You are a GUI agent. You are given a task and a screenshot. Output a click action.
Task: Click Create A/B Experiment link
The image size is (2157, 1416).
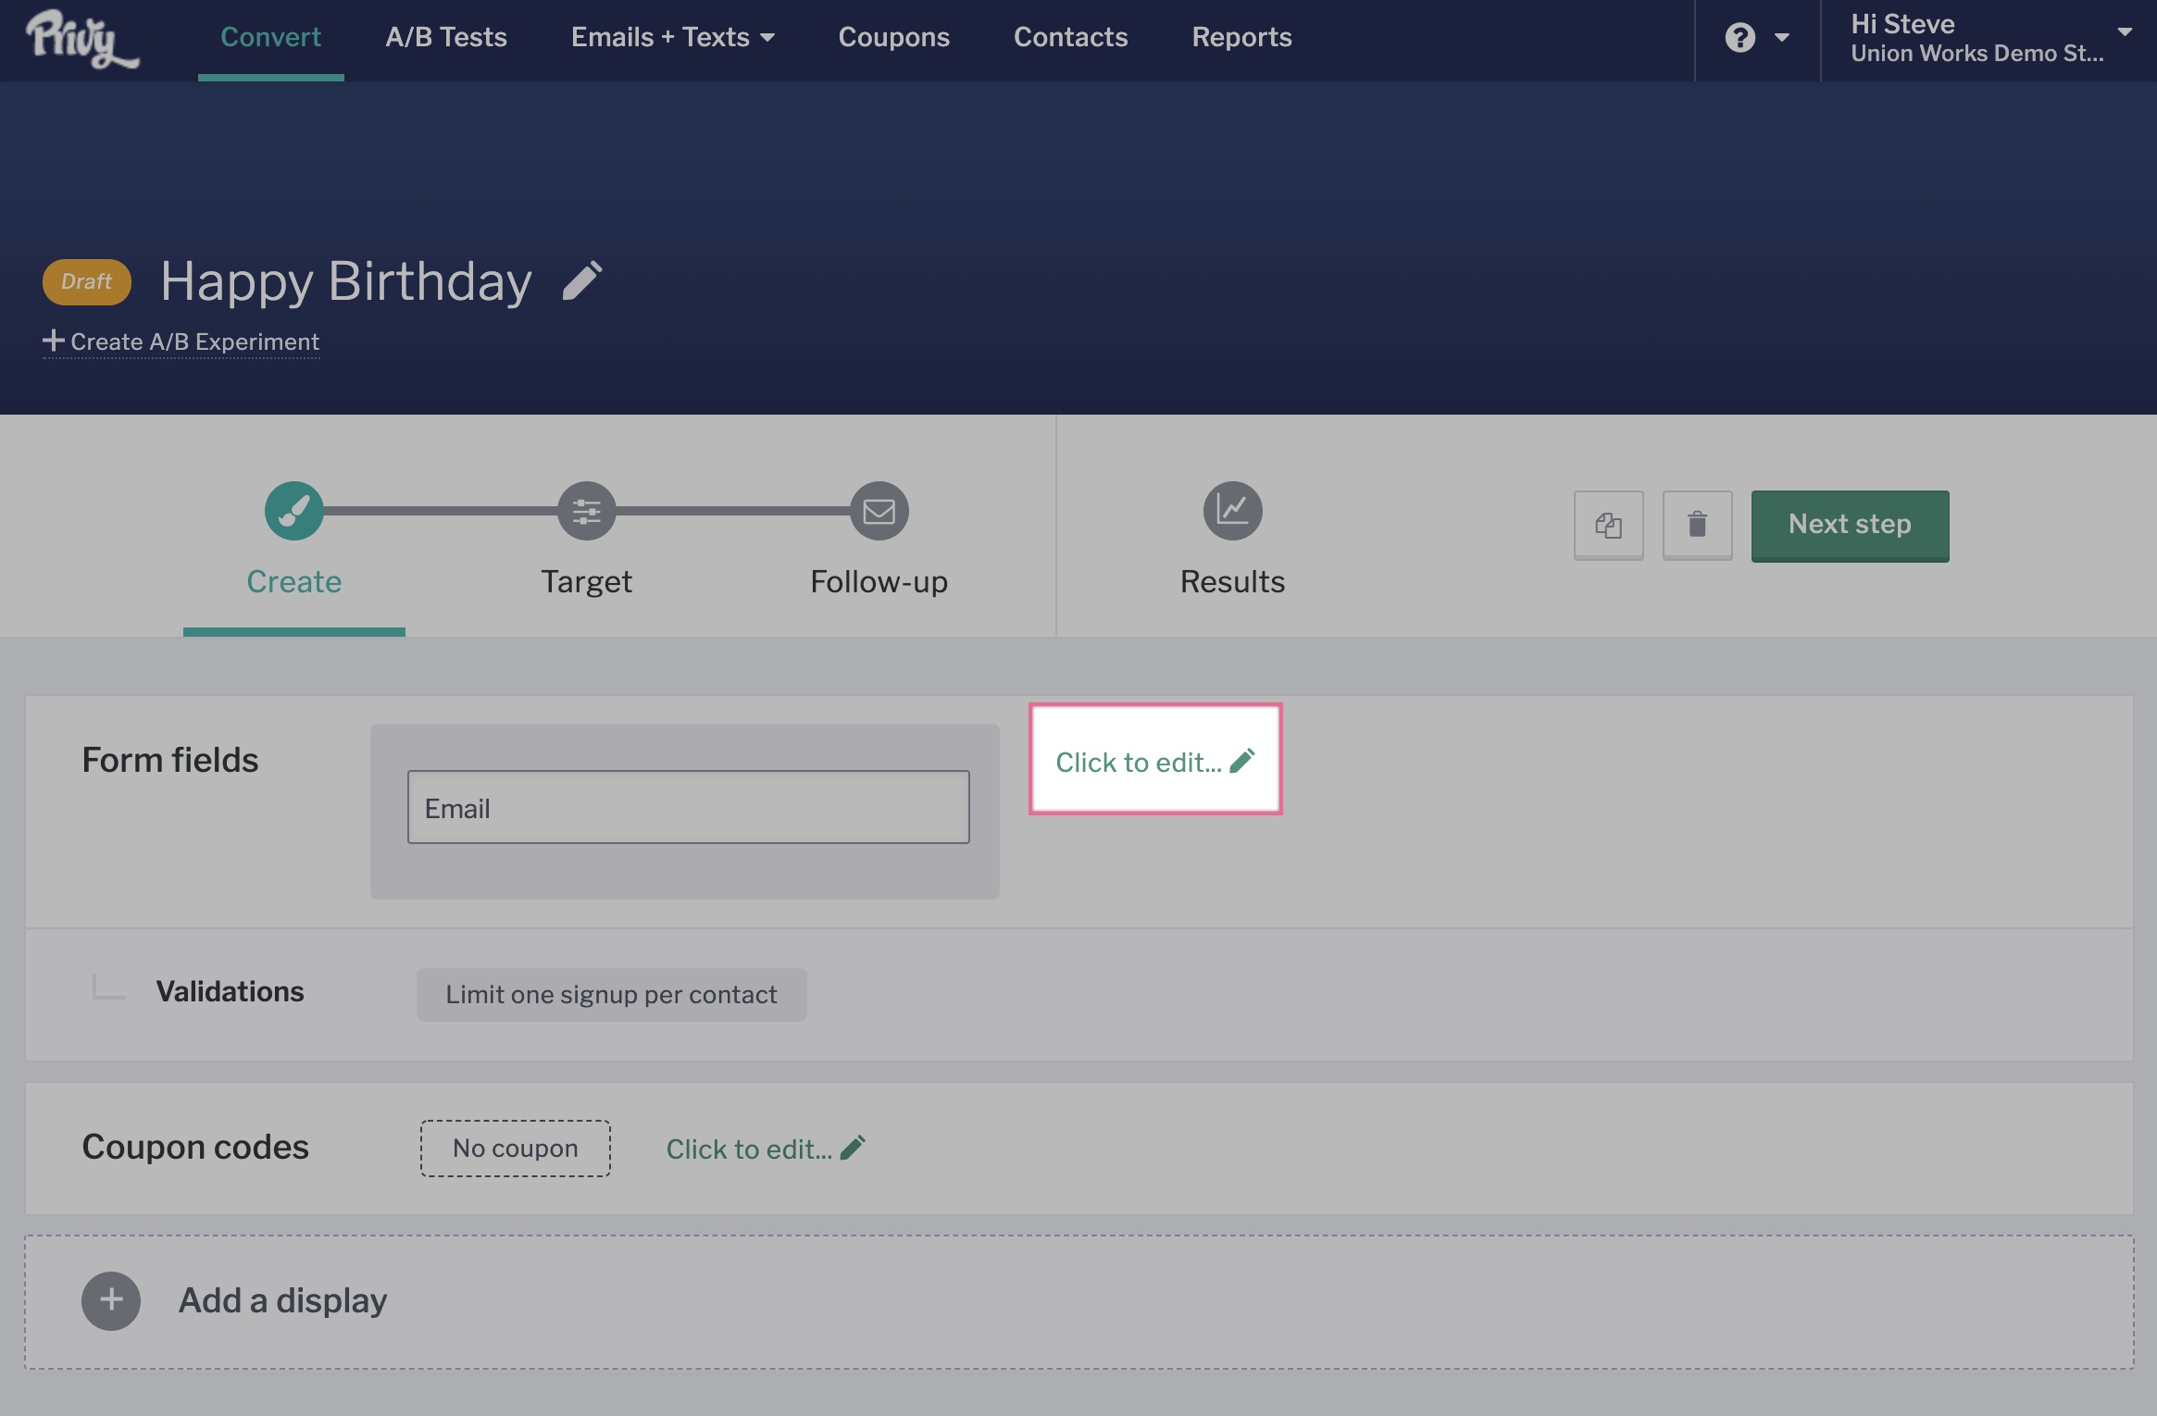(x=181, y=342)
